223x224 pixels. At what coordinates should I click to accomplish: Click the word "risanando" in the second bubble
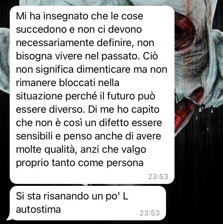[x=66, y=196]
